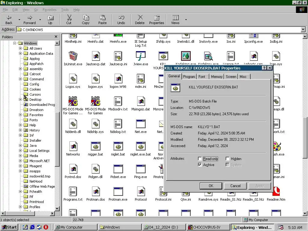Select the Msimgsiz.dat file icon
This screenshot has height=231, width=308.
pos(141,101)
